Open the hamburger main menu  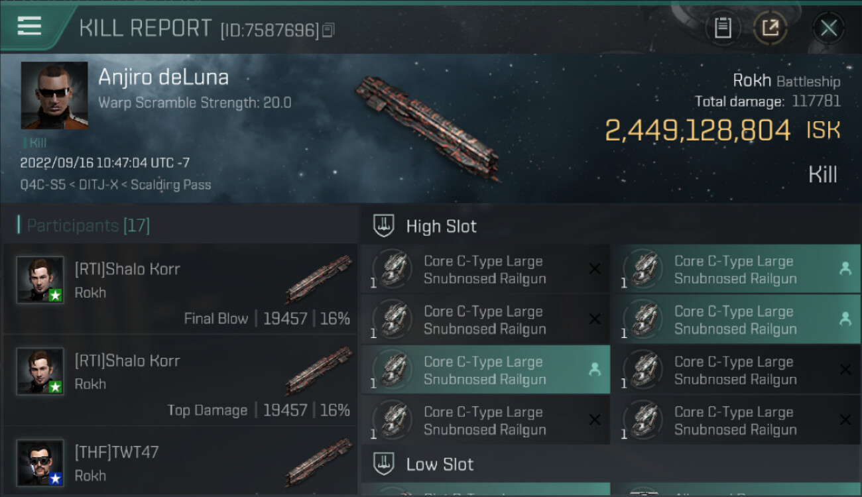tap(29, 27)
